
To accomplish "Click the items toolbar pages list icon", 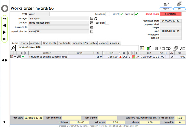I will pos(175,48).
